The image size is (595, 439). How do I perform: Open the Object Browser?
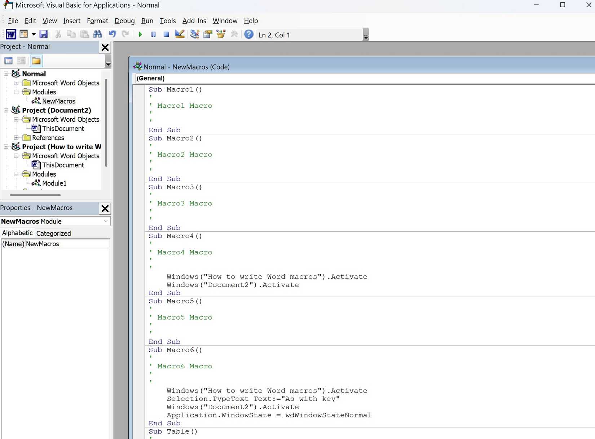point(221,34)
